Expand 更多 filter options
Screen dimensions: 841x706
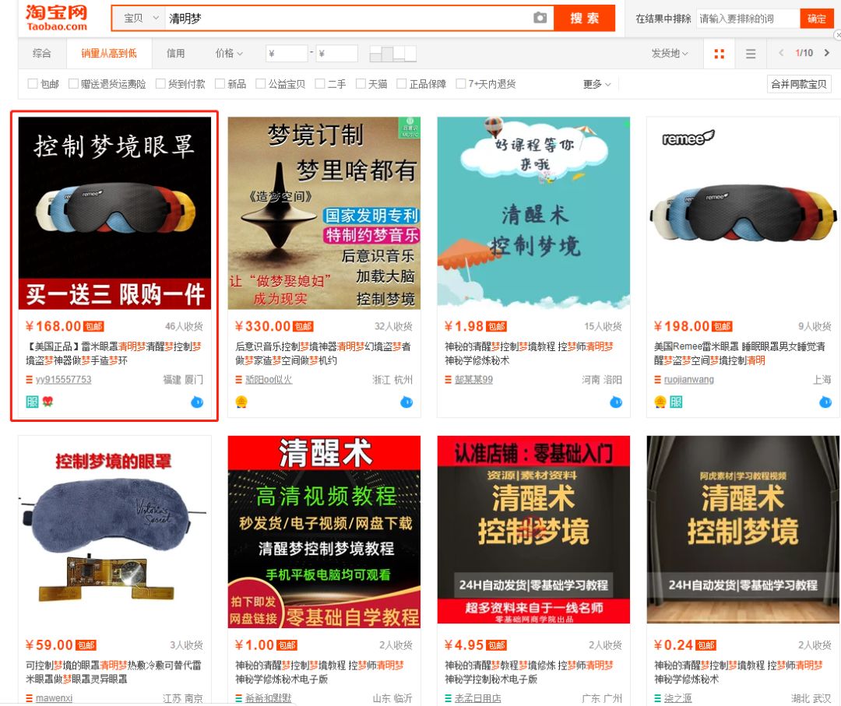(x=596, y=84)
